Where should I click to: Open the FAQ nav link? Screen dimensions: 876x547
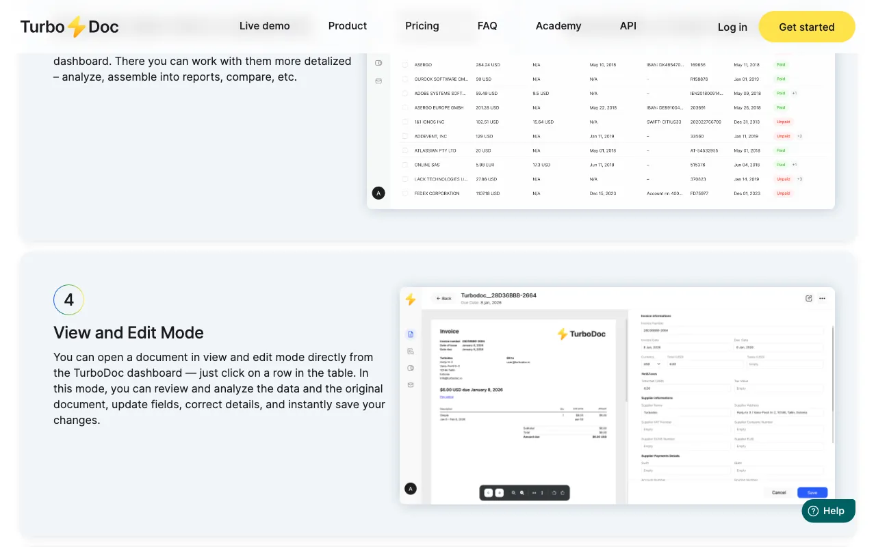pos(487,26)
